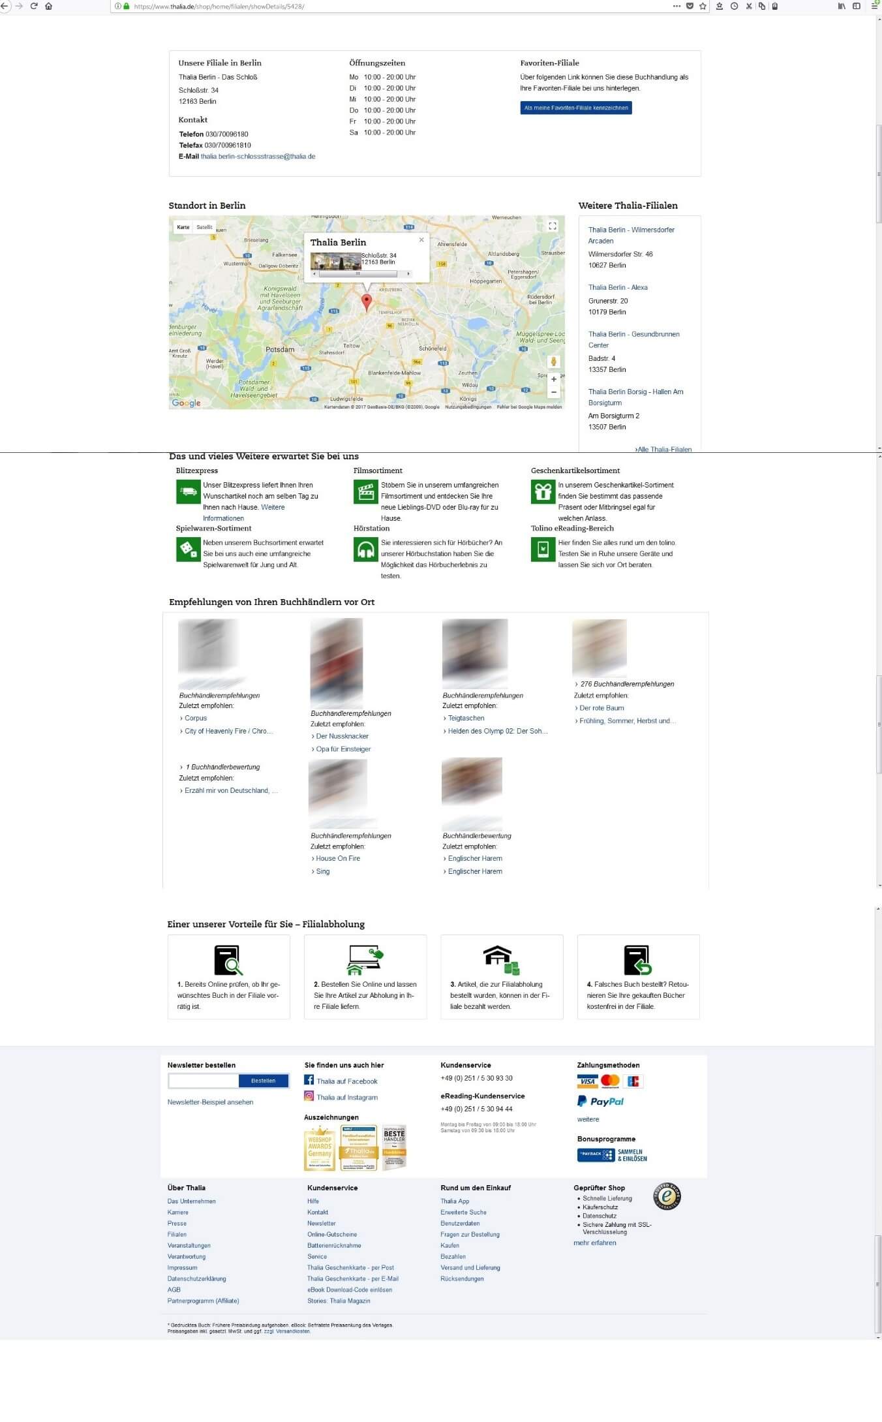Click the green Hörstation headphones icon
Viewport: 882px width, 1422px height.
[x=366, y=549]
